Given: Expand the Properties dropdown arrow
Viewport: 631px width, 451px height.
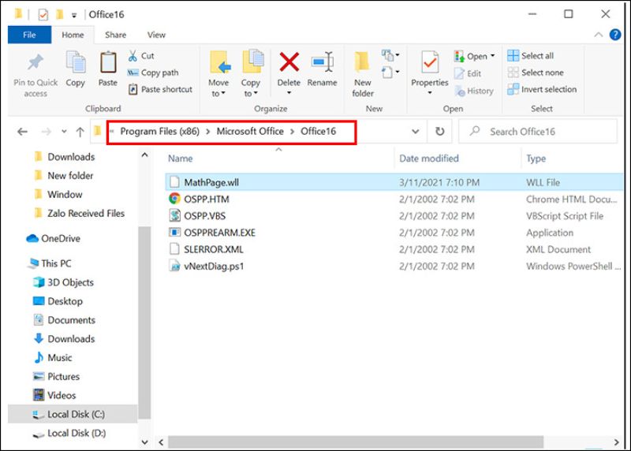Looking at the screenshot, I should pos(430,93).
